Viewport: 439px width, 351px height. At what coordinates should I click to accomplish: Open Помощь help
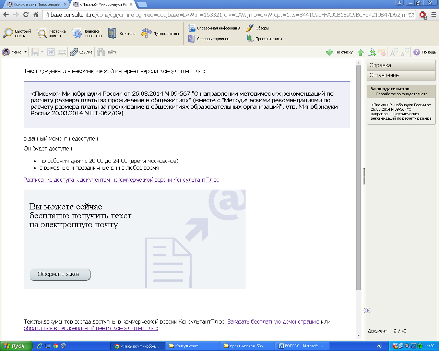[425, 52]
